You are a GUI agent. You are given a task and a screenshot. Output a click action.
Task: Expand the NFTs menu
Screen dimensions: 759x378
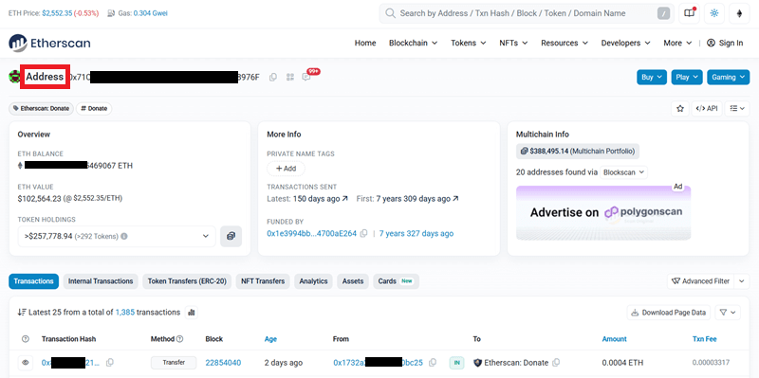(x=513, y=43)
